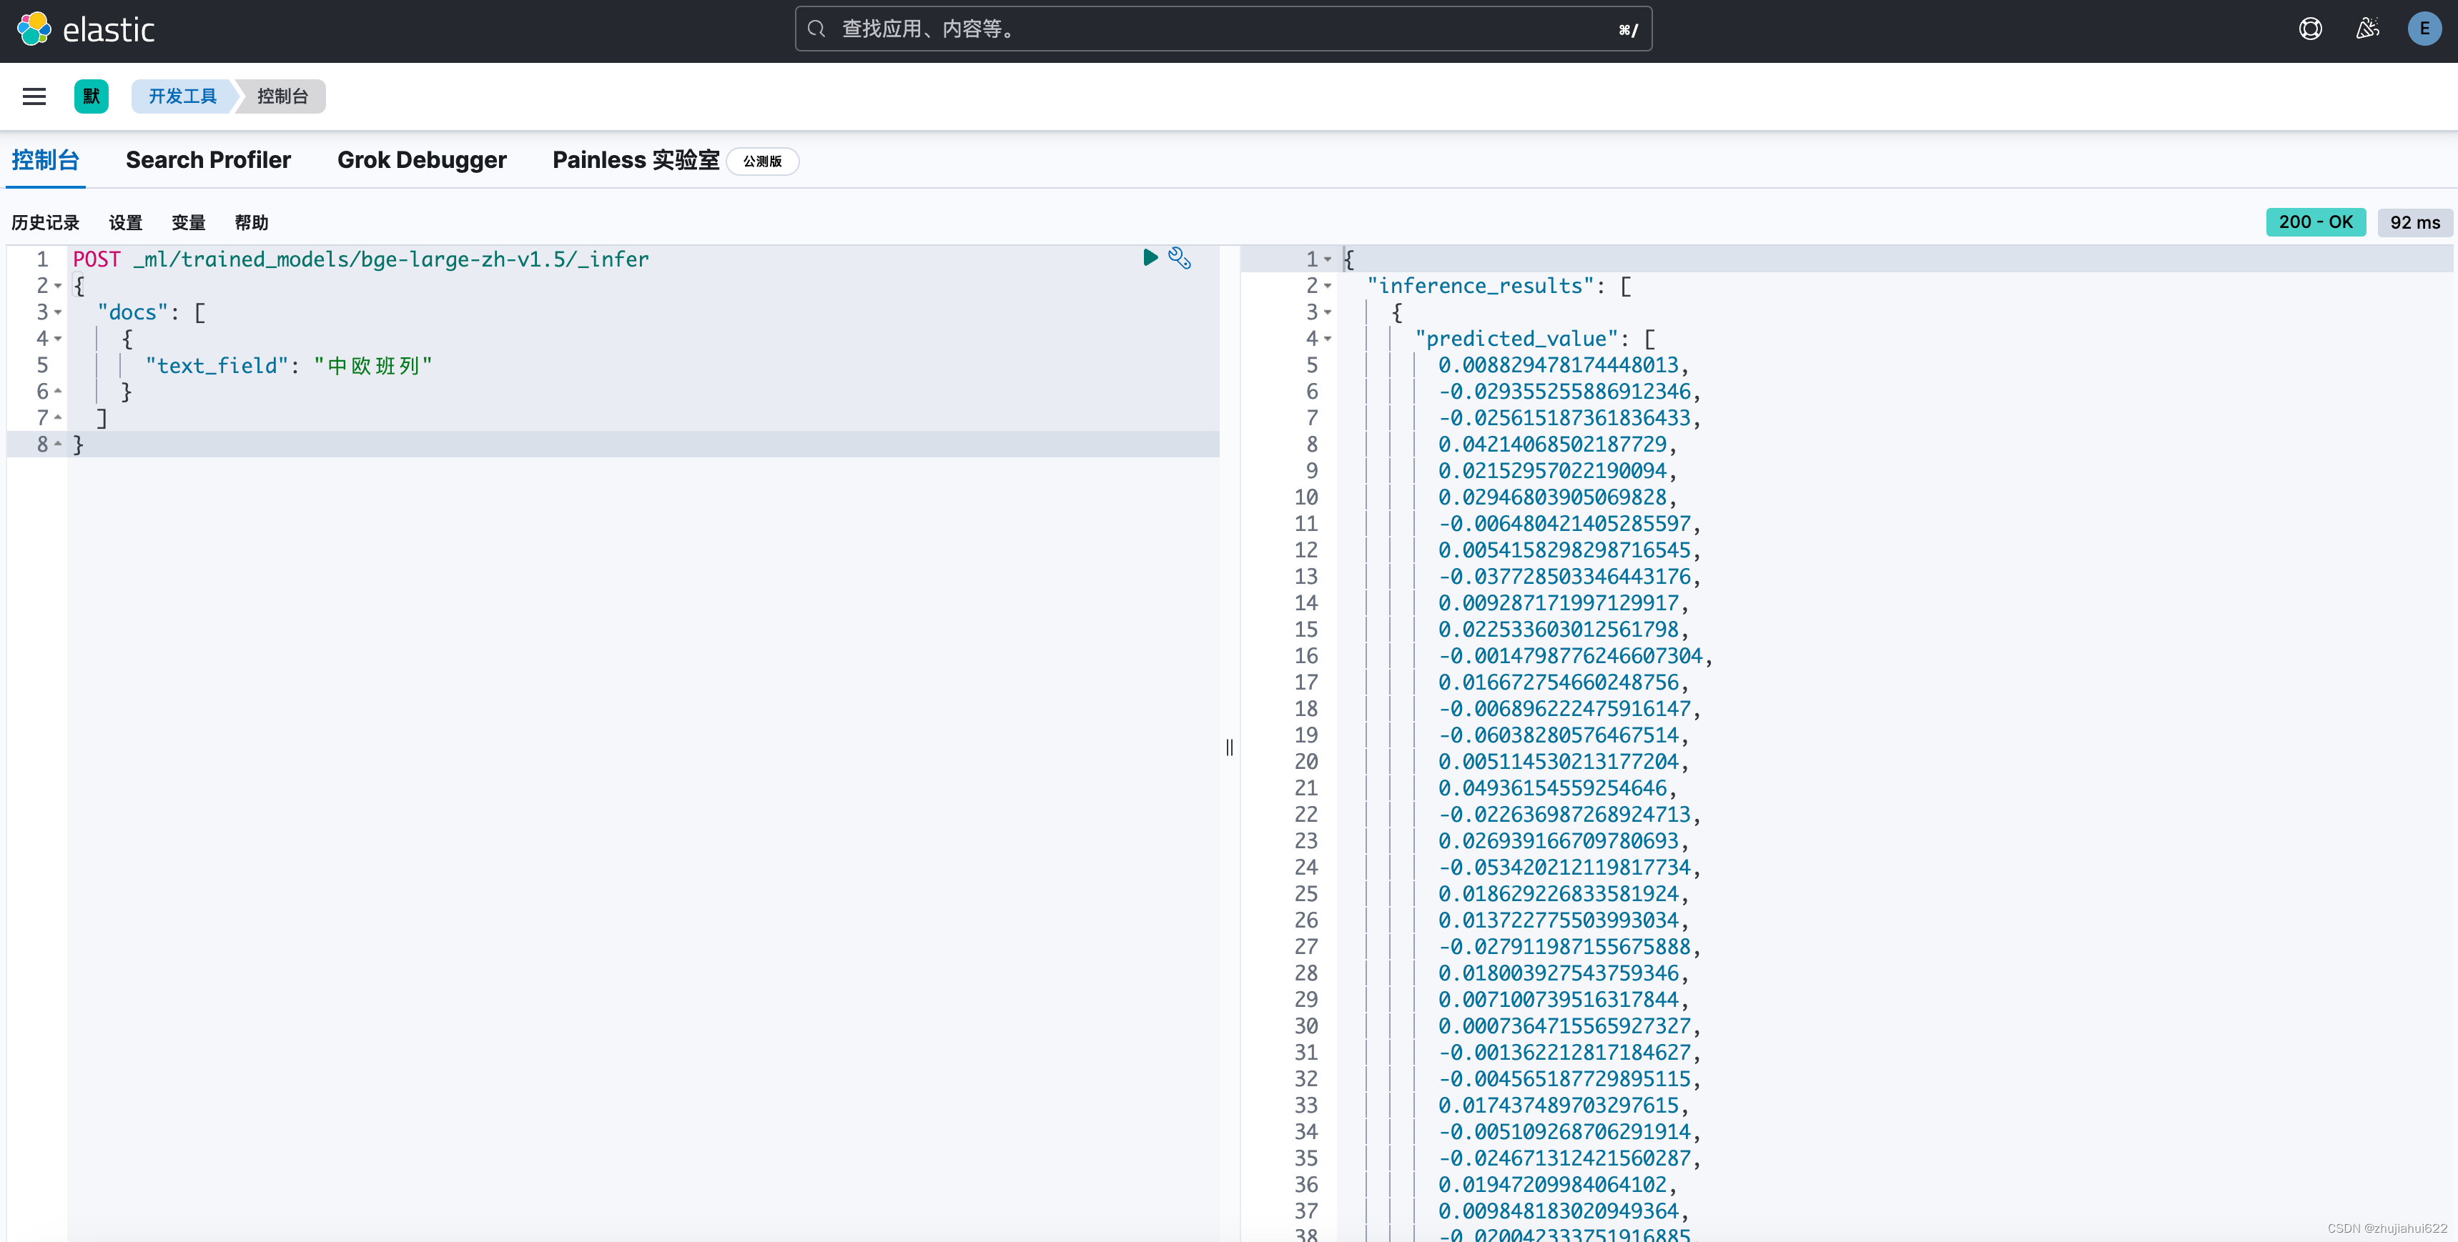Open 历史记录 history menu

[46, 223]
